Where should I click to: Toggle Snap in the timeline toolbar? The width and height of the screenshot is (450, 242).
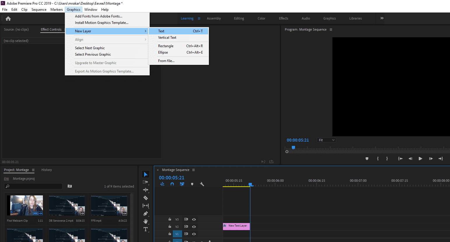tap(172, 184)
